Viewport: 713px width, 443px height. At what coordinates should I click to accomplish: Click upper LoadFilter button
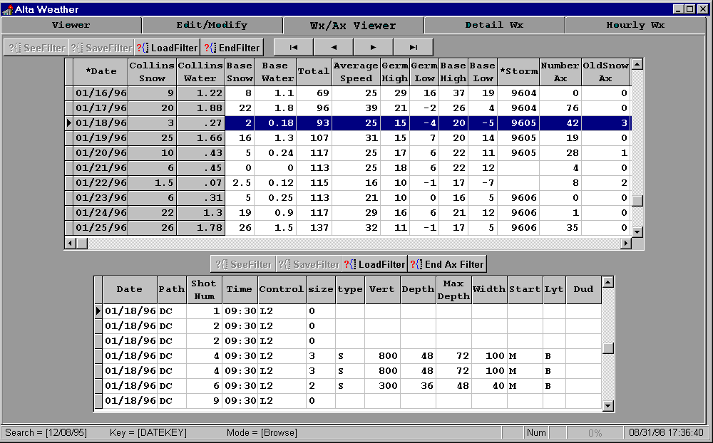click(x=168, y=48)
